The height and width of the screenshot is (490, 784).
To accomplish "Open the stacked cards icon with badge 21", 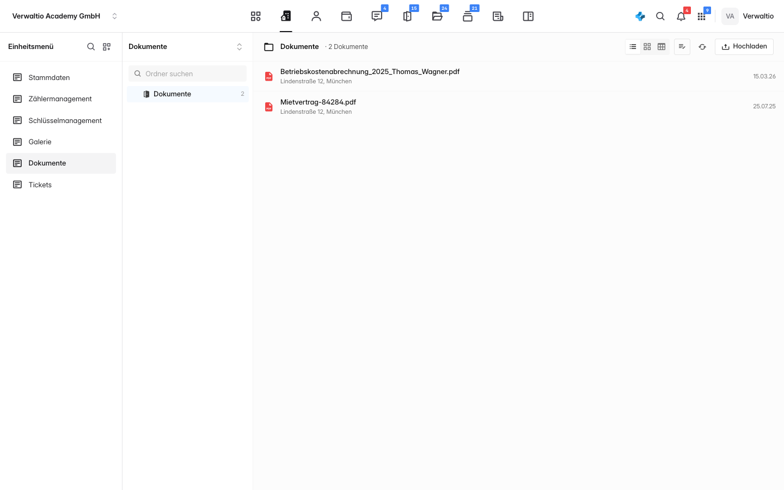I will click(468, 16).
